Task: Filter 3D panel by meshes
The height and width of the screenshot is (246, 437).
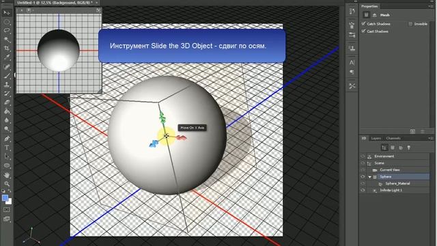Action: 393,148
